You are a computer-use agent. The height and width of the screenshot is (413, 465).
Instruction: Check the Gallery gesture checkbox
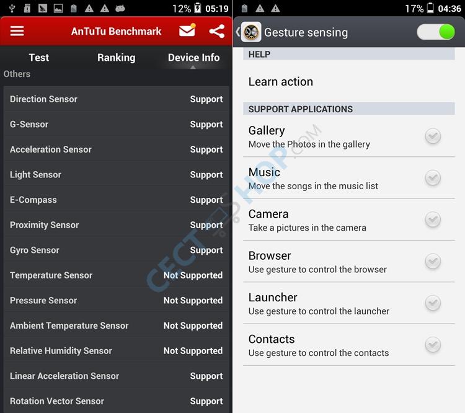[x=433, y=136]
